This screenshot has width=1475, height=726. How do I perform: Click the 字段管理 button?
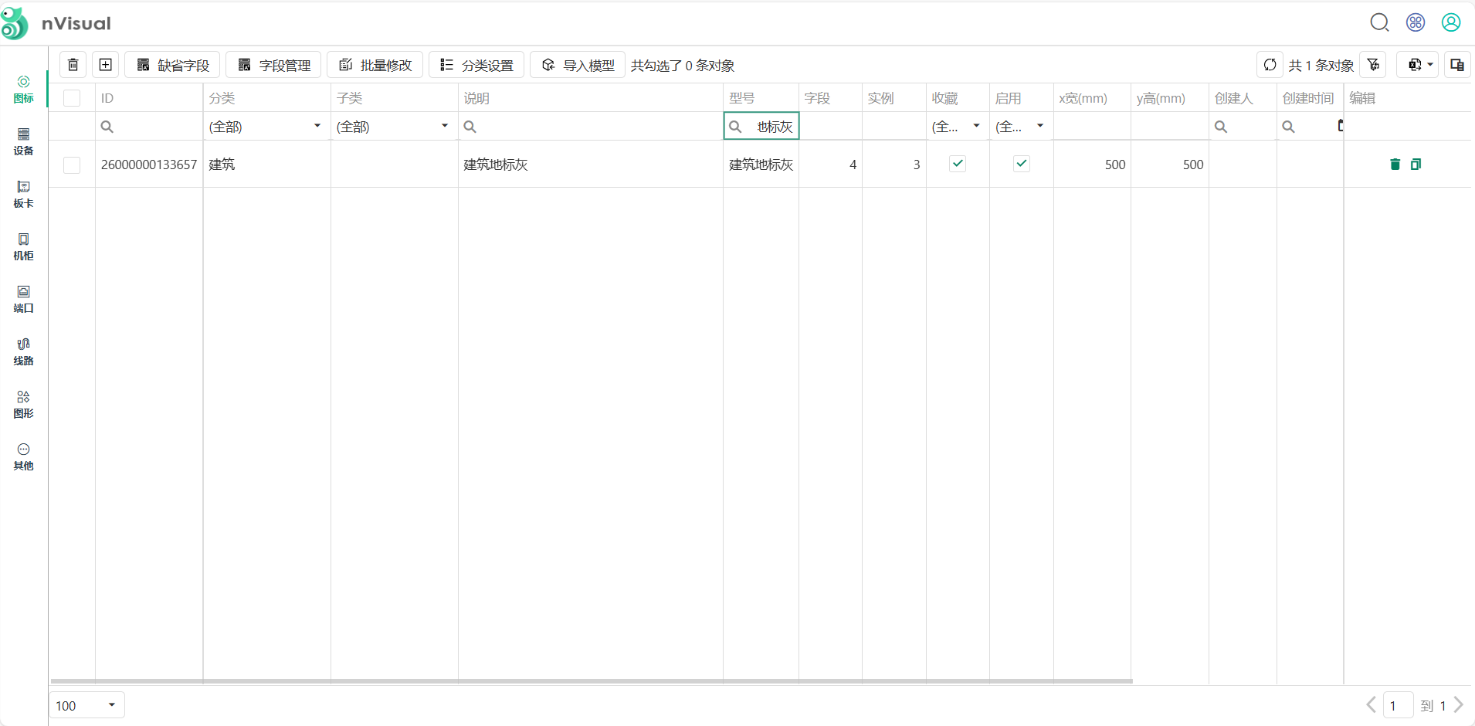point(274,65)
